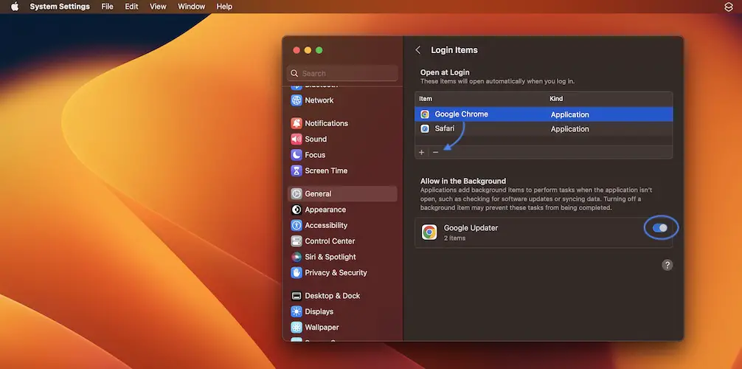Click the Siri & Spotlight icon
This screenshot has height=369, width=742.
(x=297, y=257)
